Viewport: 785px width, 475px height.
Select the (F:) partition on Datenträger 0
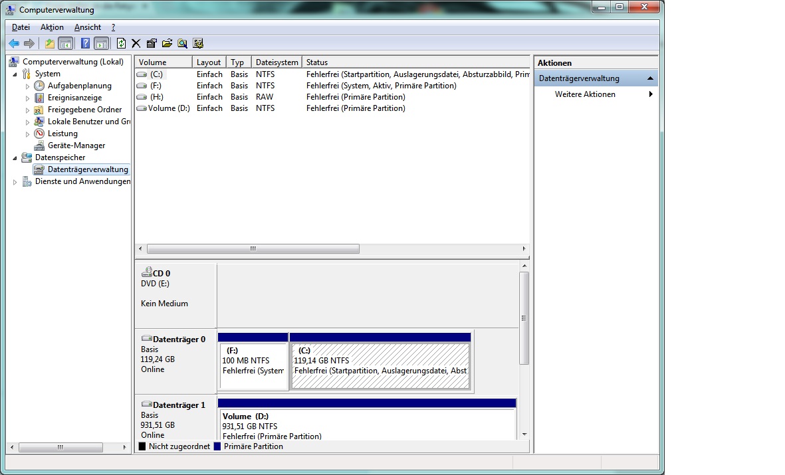coord(253,362)
